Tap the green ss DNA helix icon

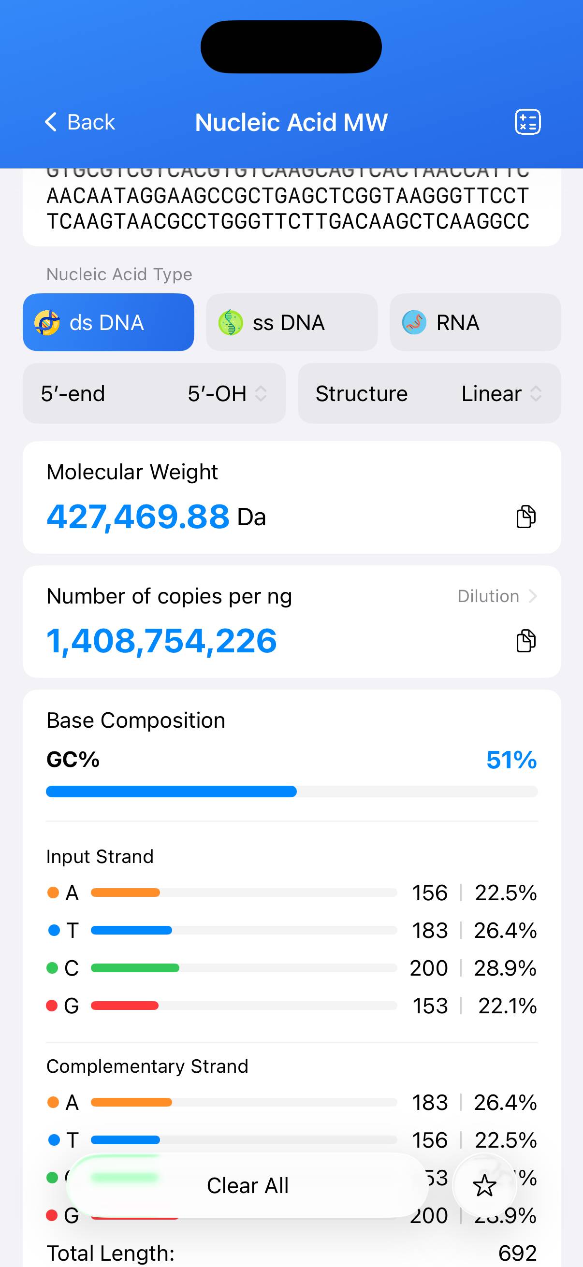[230, 323]
